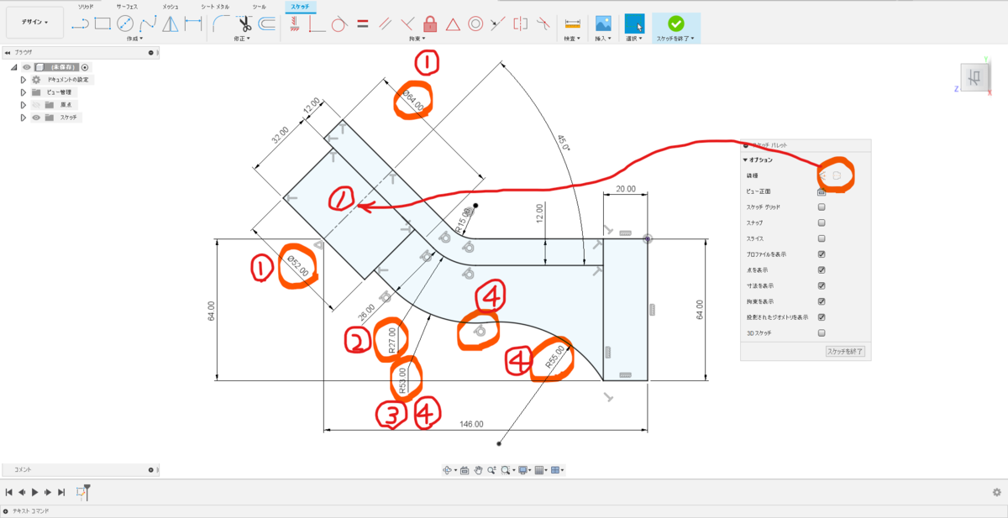Apply the Tangent constraint icon
This screenshot has width=1008, height=518.
pos(339,24)
